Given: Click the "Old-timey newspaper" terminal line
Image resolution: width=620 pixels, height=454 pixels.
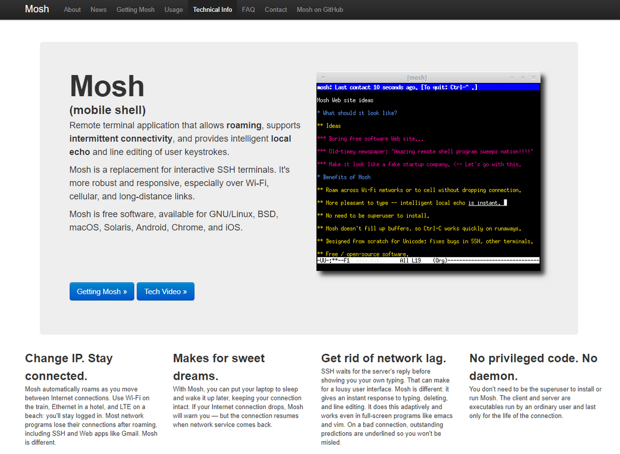Looking at the screenshot, I should pyautogui.click(x=425, y=151).
